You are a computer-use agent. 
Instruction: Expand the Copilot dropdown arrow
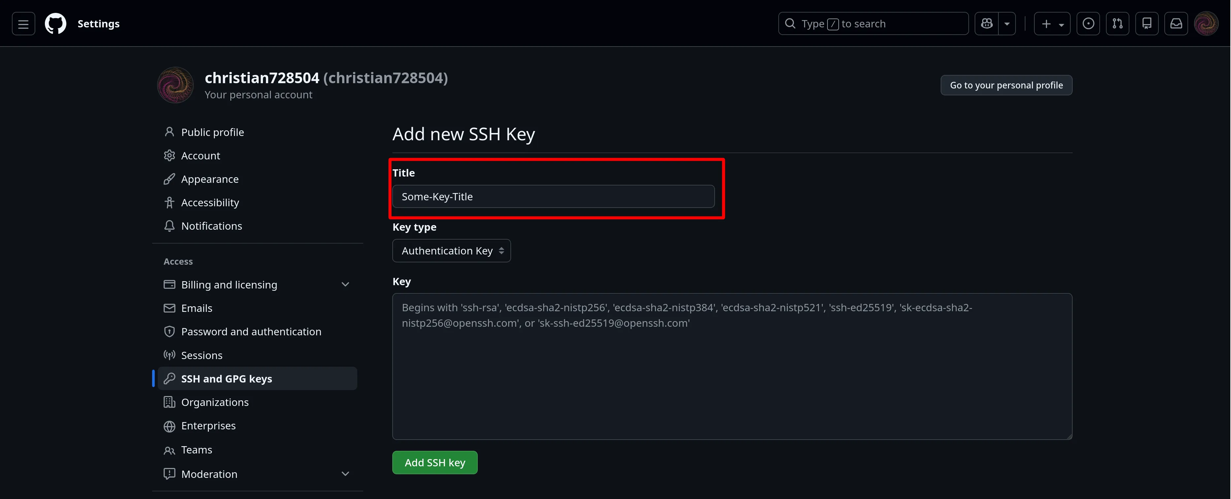coord(1007,24)
